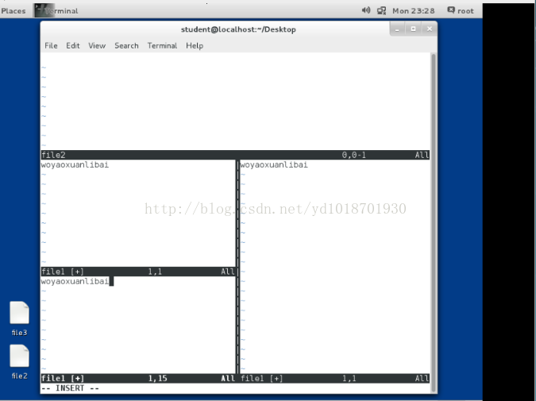Image resolution: width=536 pixels, height=401 pixels.
Task: Click woyaoxuanlibai text beside the cursor
Action: (75, 281)
